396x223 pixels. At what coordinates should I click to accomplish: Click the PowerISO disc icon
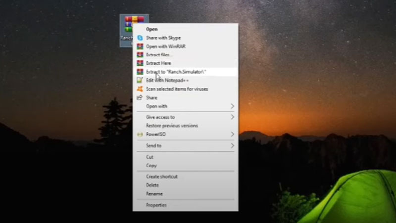140,134
